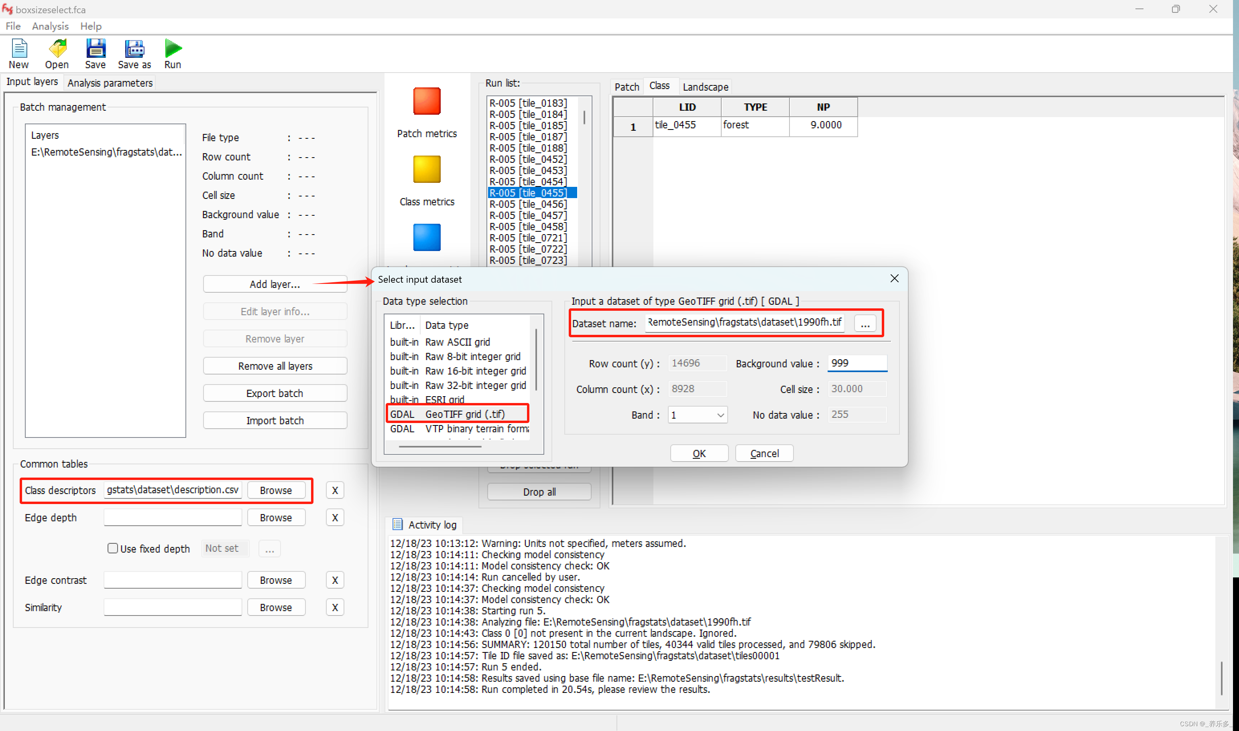Click the Save as toolbar icon

(x=134, y=49)
